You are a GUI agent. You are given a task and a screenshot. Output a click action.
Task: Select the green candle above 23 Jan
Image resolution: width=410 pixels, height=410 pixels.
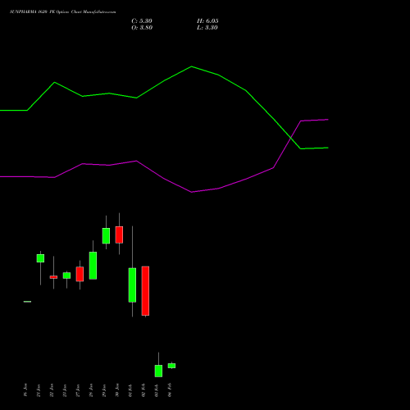pyautogui.click(x=66, y=276)
